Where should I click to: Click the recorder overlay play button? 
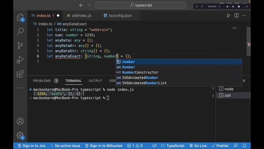coord(228,7)
